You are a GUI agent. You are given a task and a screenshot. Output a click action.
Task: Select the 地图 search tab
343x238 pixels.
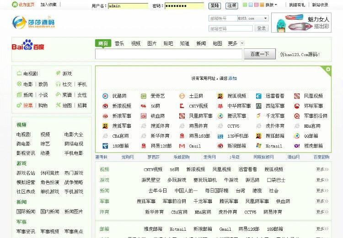[217, 43]
